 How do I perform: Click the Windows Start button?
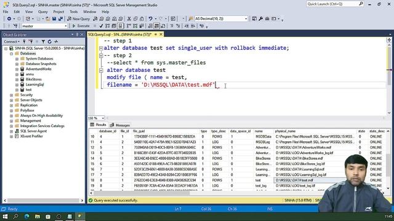point(5,217)
